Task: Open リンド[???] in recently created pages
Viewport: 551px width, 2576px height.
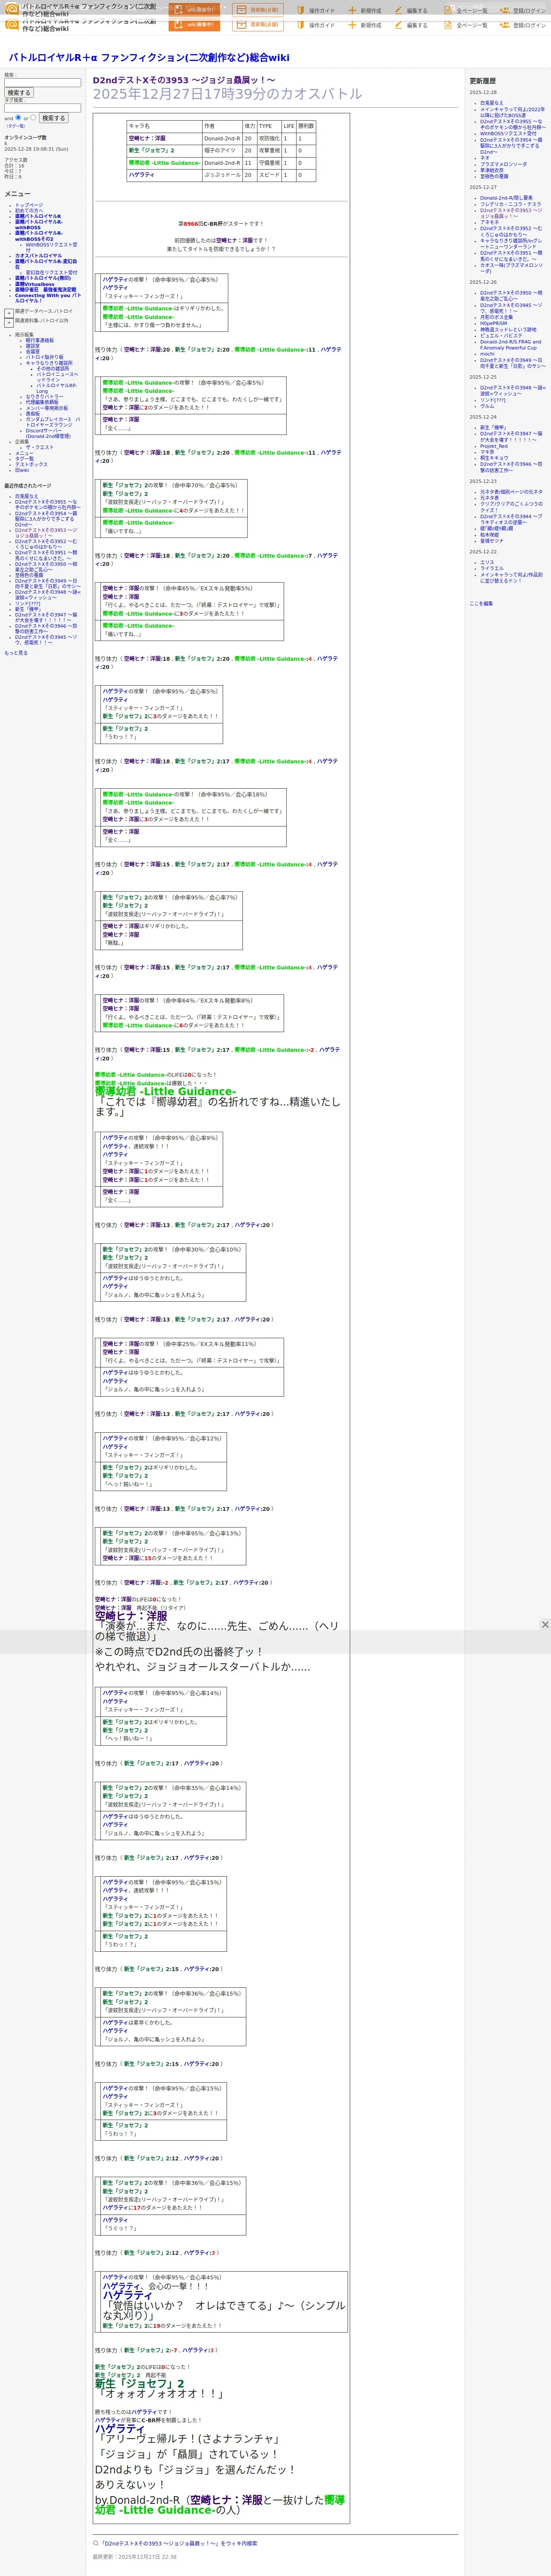Action: point(28,604)
